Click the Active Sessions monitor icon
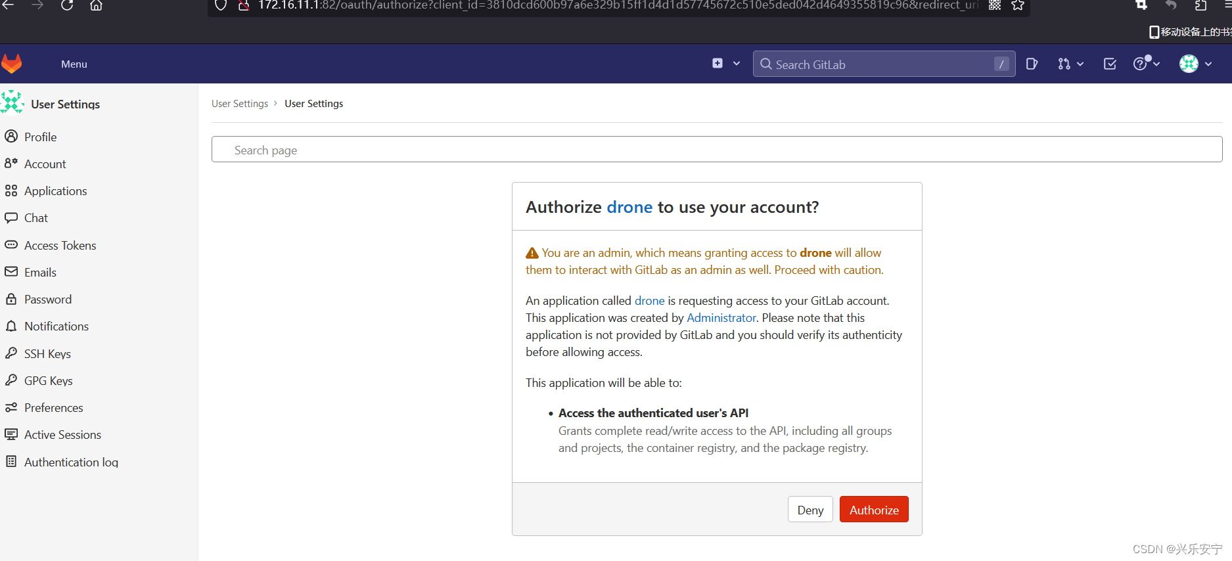Image resolution: width=1232 pixels, height=561 pixels. coord(11,434)
